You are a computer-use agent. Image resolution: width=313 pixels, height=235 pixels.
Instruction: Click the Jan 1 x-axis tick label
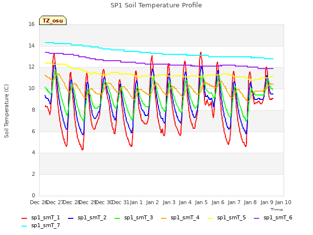click(x=136, y=202)
